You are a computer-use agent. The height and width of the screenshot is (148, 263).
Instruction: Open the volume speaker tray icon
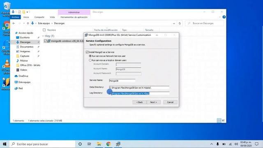[236, 144]
